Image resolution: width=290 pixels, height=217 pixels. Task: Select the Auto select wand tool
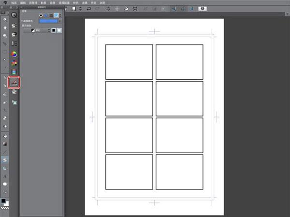click(5, 60)
